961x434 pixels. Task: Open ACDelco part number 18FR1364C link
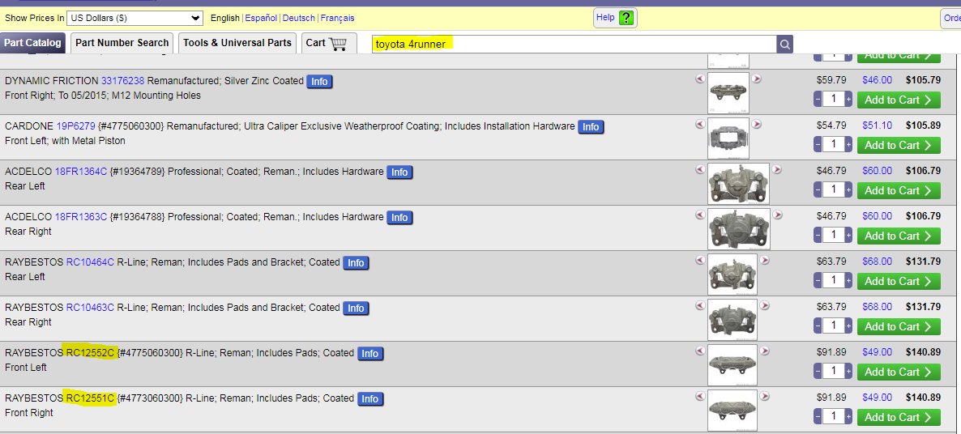tap(81, 172)
